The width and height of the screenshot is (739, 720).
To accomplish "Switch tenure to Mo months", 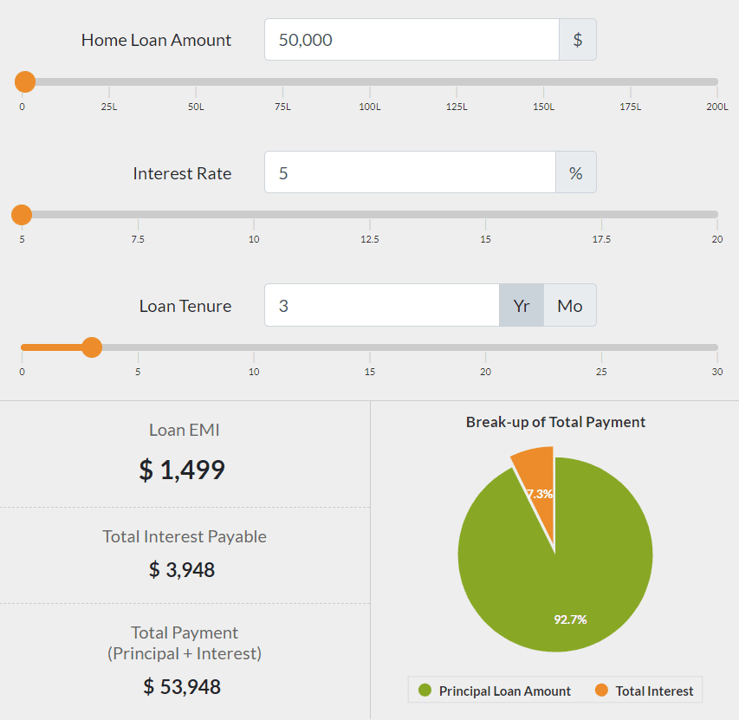I will pos(569,305).
